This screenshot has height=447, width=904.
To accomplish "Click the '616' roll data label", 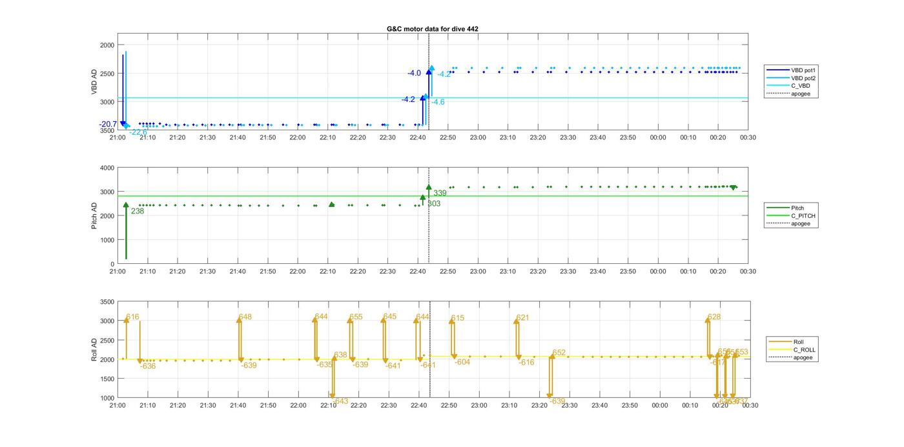I will (x=132, y=317).
